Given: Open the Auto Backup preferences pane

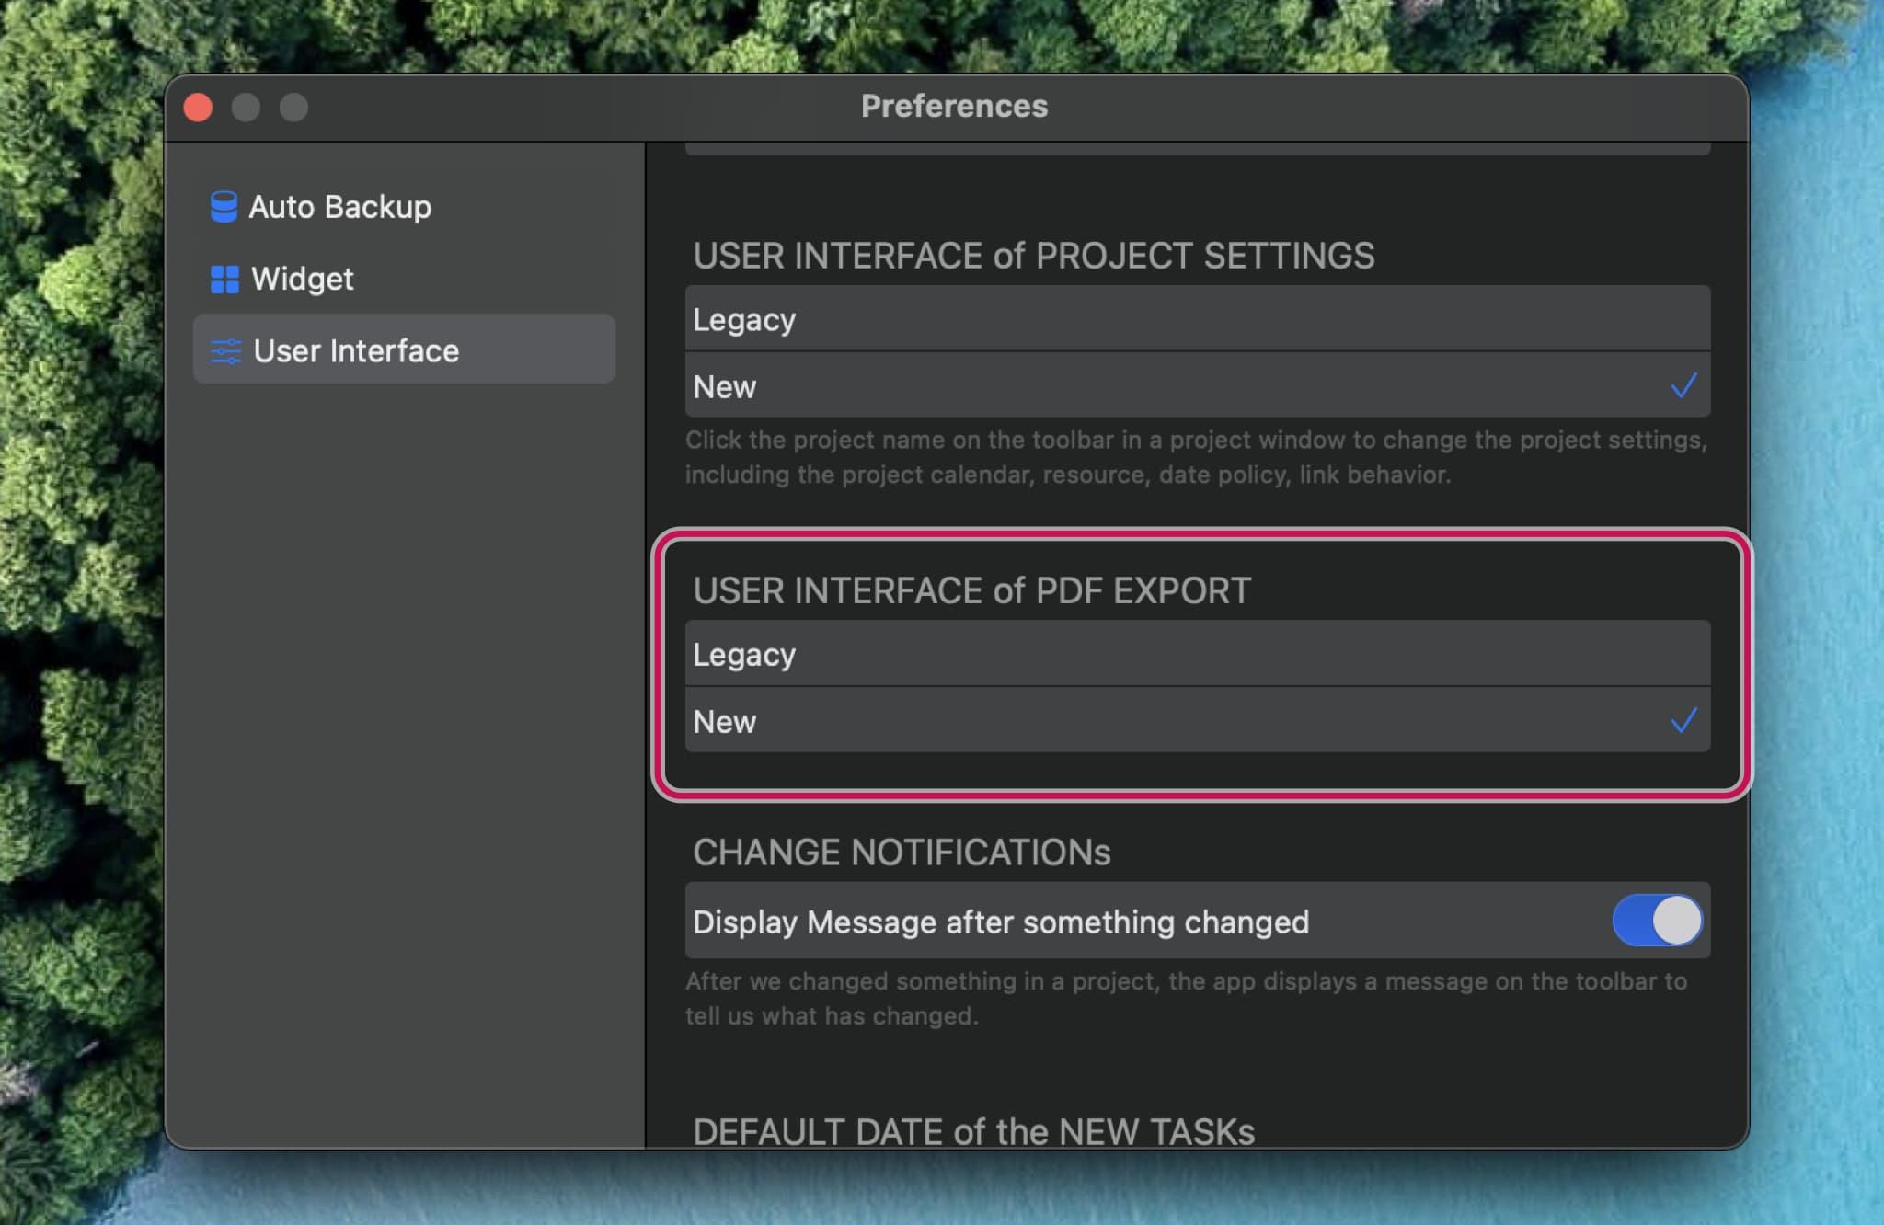Looking at the screenshot, I should point(339,207).
